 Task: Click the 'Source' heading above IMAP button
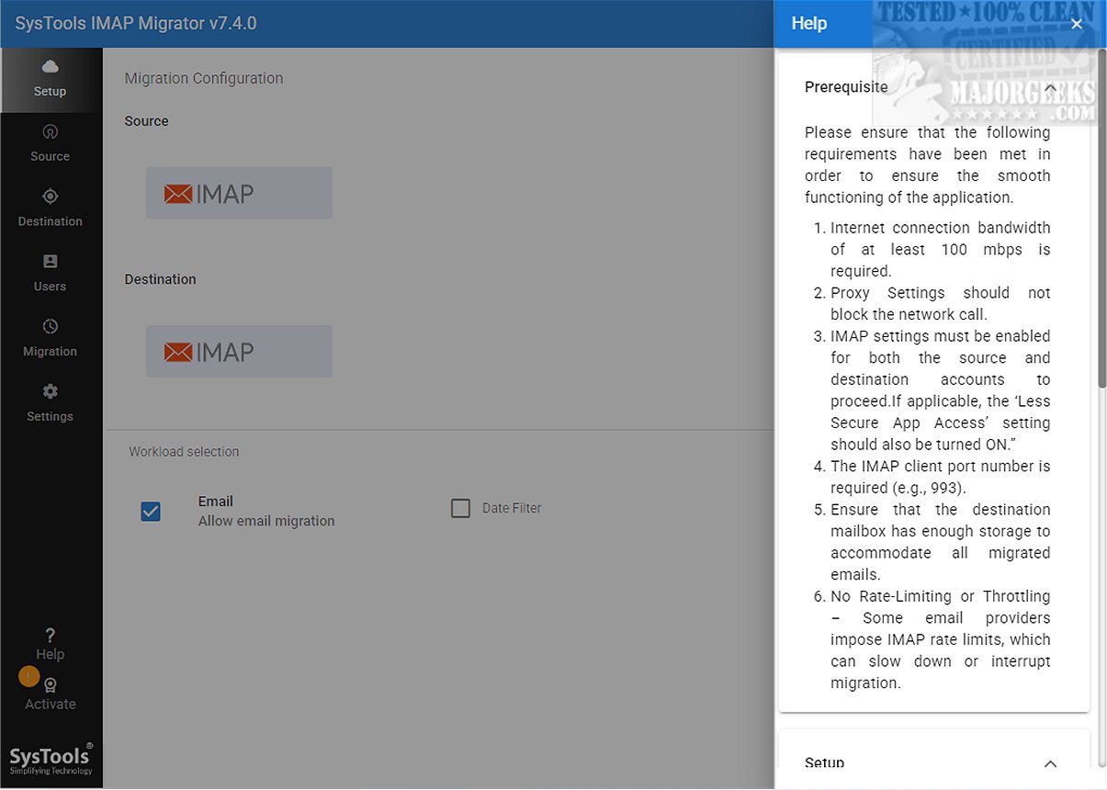tap(147, 121)
